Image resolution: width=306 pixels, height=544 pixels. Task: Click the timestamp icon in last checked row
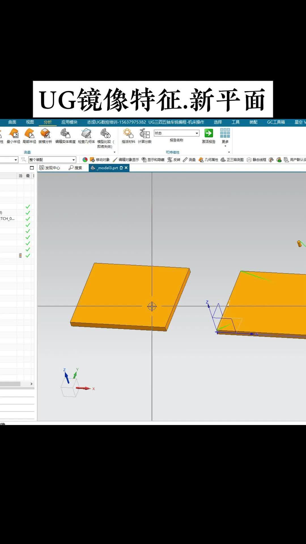[x=20, y=256]
